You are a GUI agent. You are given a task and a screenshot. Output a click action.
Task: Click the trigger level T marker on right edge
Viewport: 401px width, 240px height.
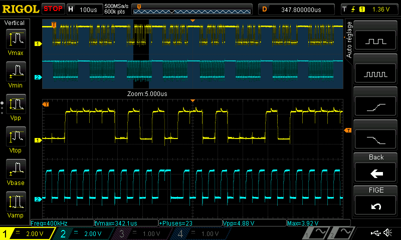point(347,130)
